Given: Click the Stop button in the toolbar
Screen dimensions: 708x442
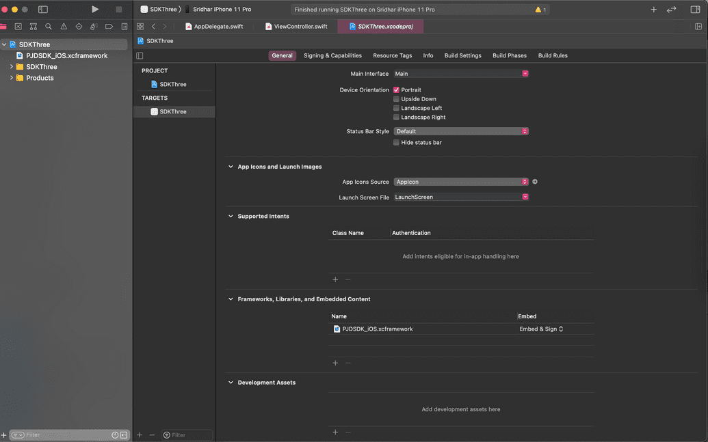Looking at the screenshot, I should tap(118, 9).
